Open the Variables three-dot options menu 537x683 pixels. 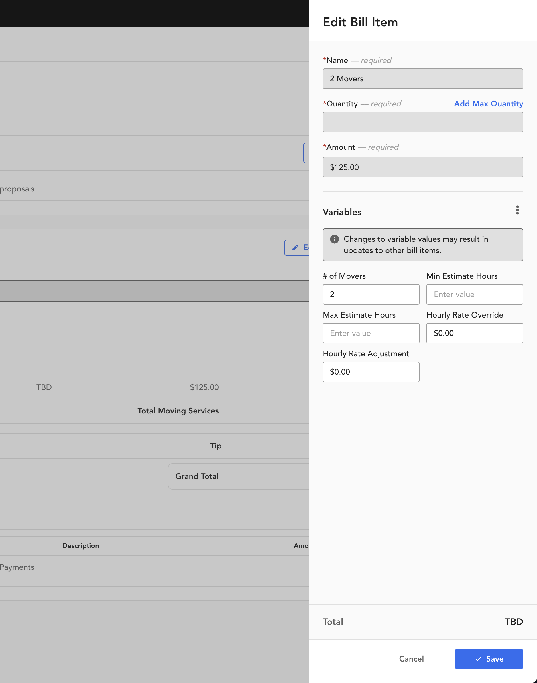(517, 210)
